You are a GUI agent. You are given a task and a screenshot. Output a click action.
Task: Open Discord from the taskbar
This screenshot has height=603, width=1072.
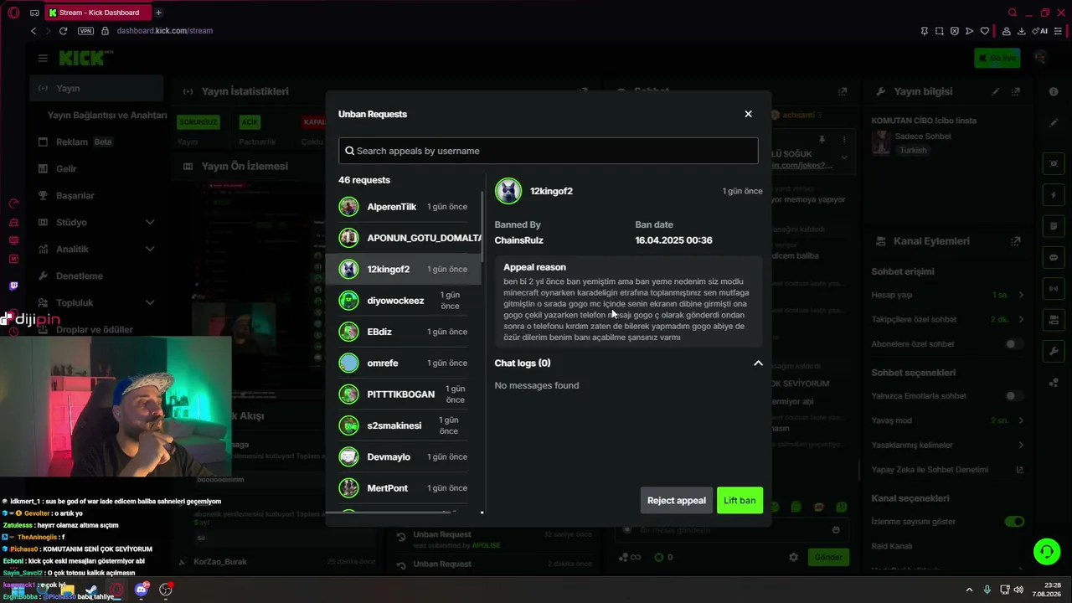(141, 590)
